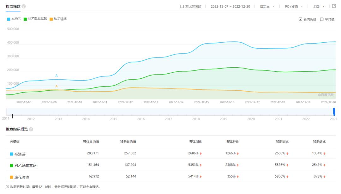341x194 pixels.
Task: Click 整体日均值 column header
Action: (x=91, y=142)
